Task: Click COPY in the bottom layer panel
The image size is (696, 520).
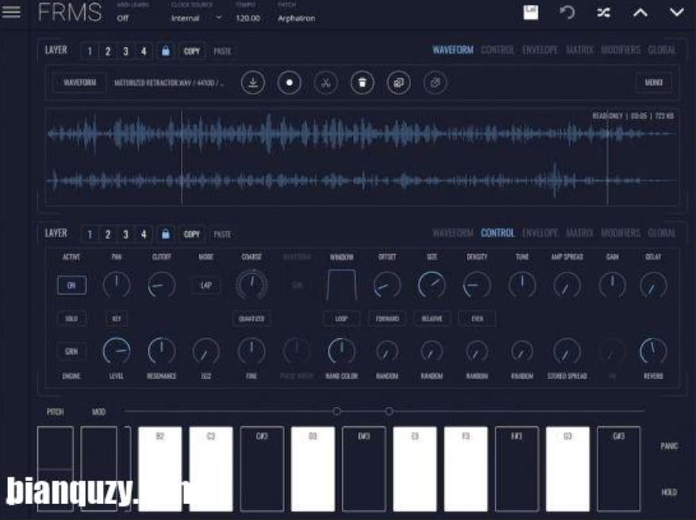Action: coord(192,234)
